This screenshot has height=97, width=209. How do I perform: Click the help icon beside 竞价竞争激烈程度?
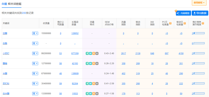pos(203,23)
